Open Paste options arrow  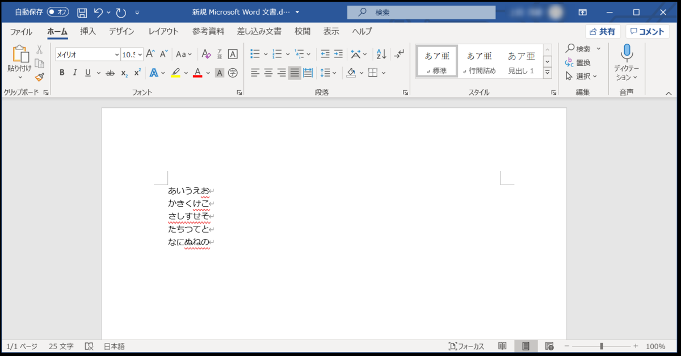(20, 77)
